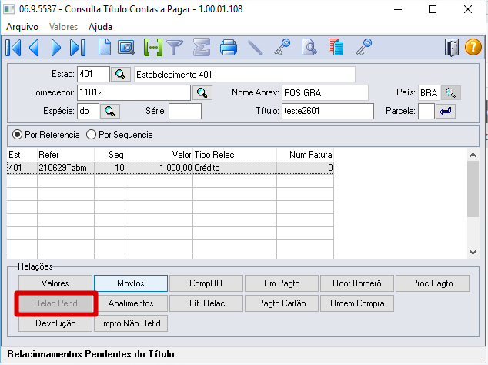Click the value cell 1.000,00
488x365 pixels.
(x=159, y=168)
